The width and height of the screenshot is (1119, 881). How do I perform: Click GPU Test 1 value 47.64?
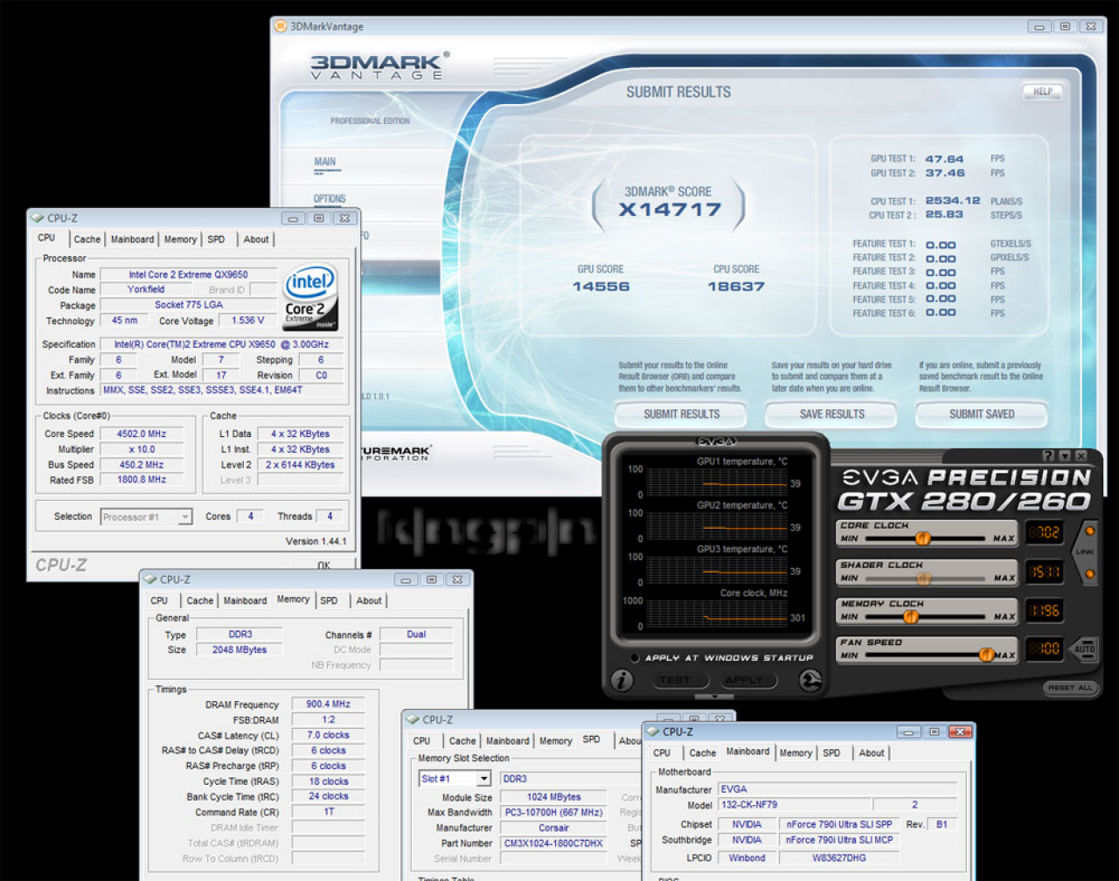tap(944, 159)
